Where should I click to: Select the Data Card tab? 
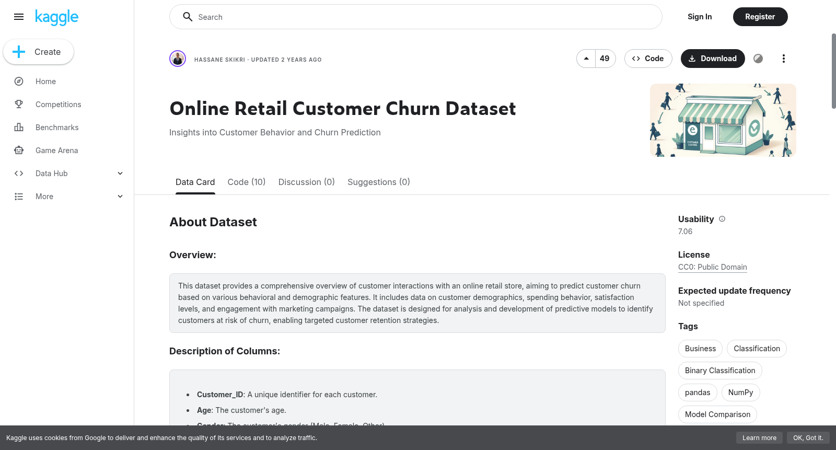pyautogui.click(x=195, y=182)
